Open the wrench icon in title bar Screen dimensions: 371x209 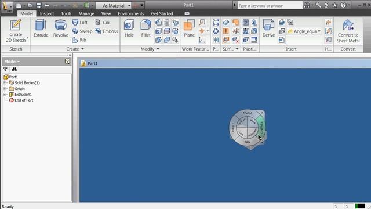click(x=318, y=5)
